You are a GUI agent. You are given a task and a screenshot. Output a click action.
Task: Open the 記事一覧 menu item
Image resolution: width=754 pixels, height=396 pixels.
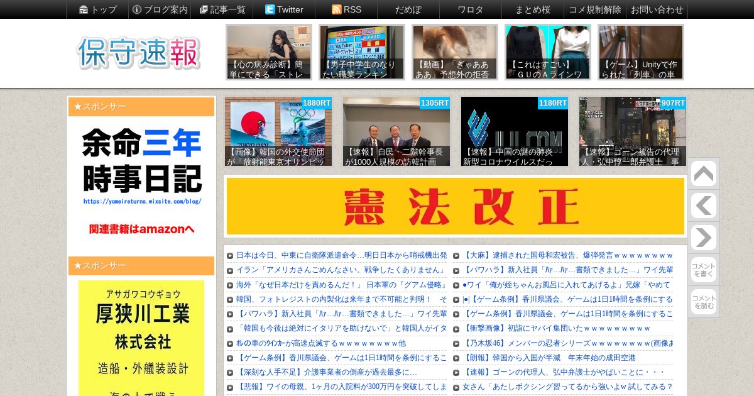(222, 9)
